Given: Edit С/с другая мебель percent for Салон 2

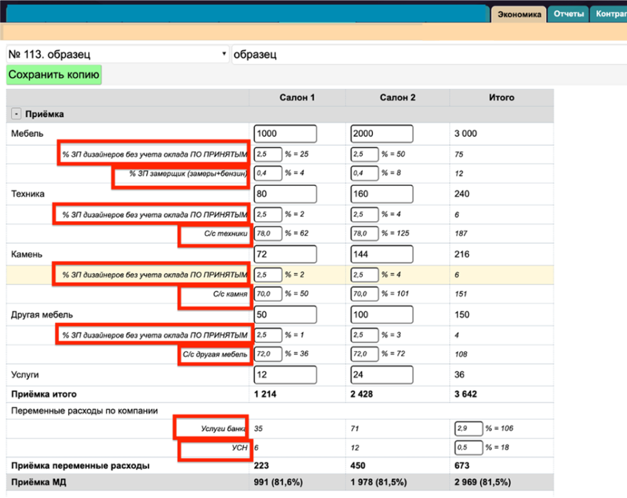Looking at the screenshot, I should pos(365,354).
